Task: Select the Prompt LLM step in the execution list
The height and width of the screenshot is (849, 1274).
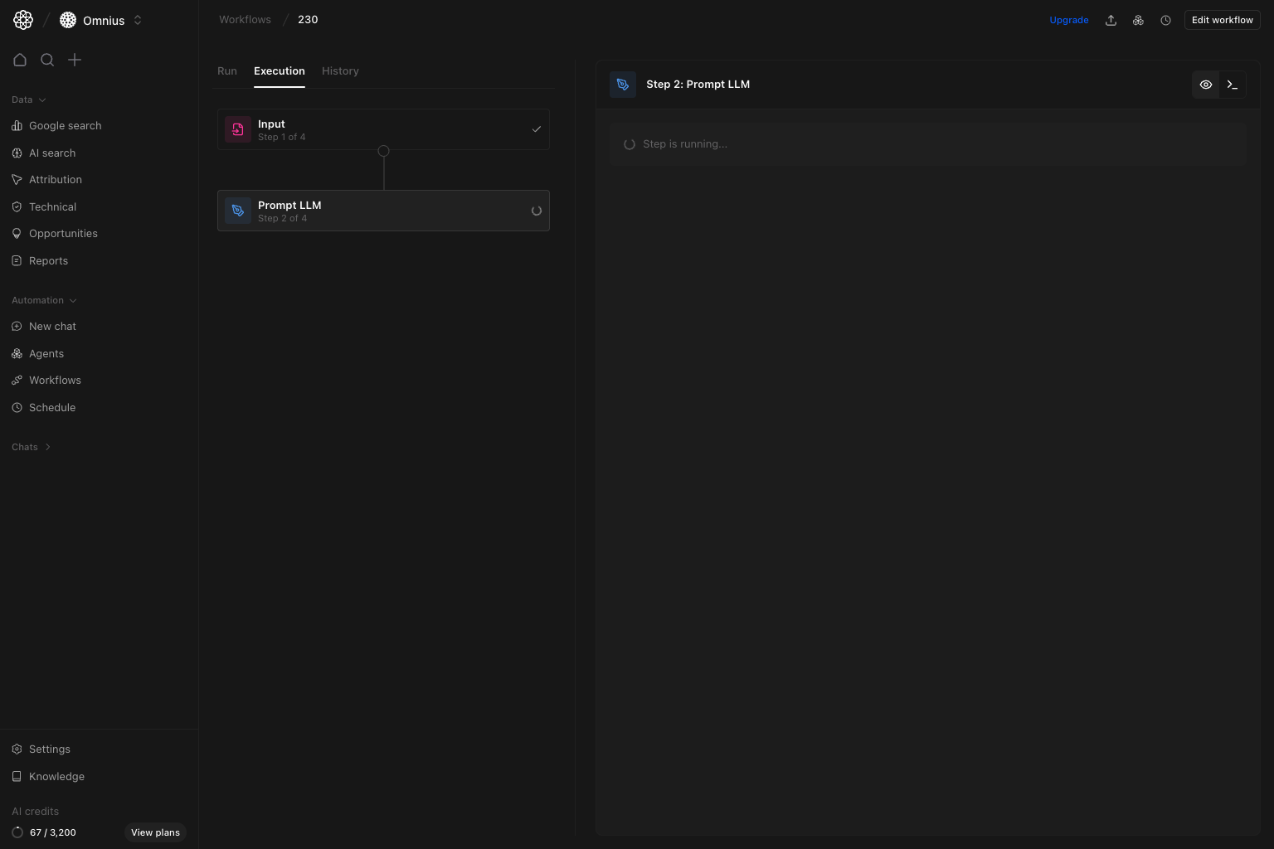Action: [x=383, y=211]
